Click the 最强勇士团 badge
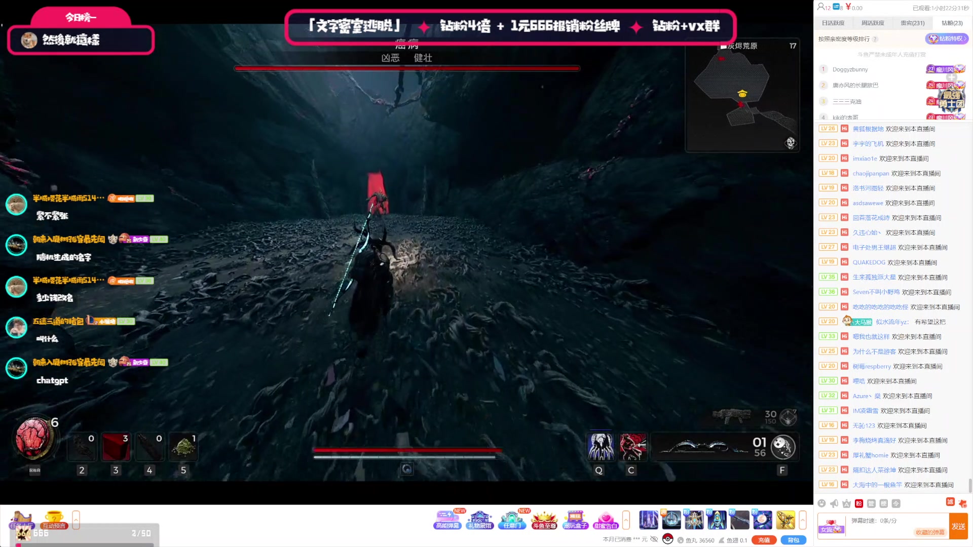 coord(951,99)
